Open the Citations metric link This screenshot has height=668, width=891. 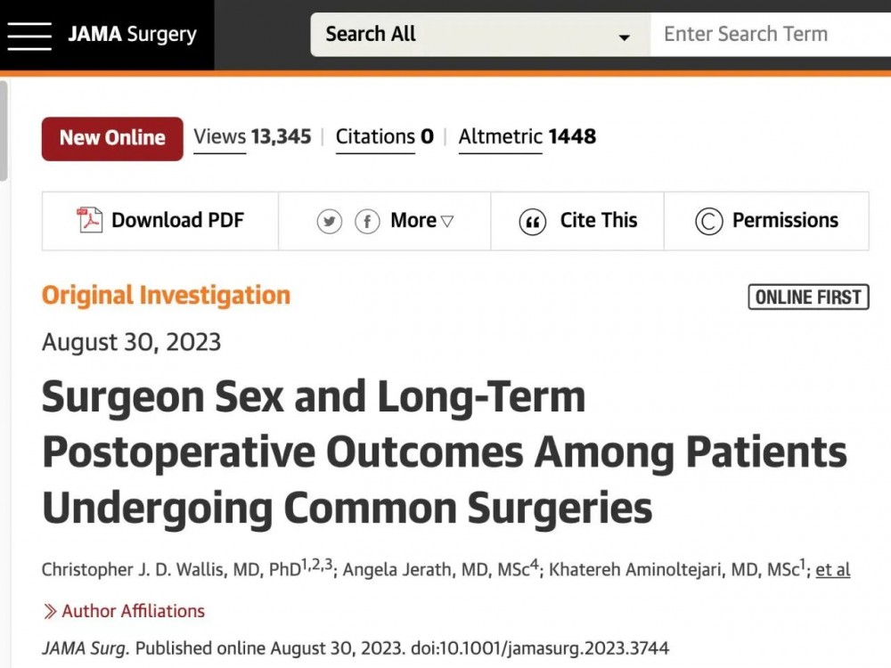(x=385, y=137)
